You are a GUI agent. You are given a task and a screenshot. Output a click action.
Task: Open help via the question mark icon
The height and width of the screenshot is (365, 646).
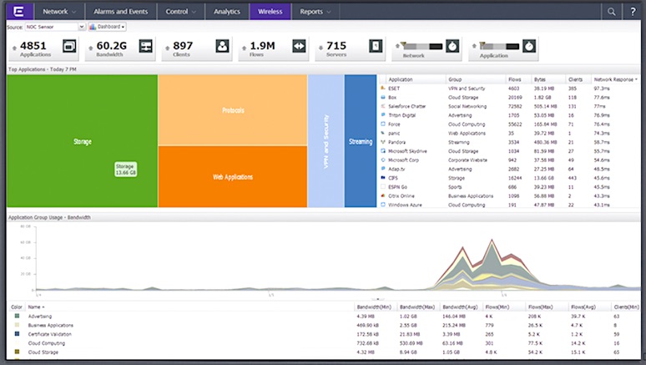click(633, 12)
